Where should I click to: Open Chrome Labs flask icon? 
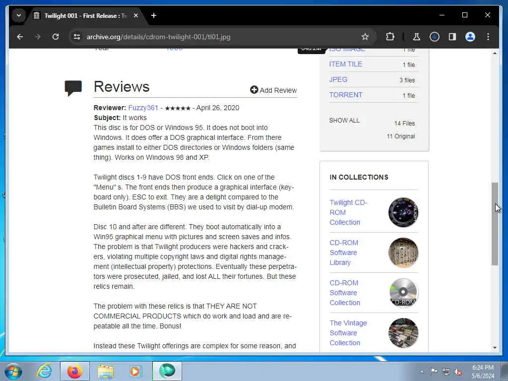(x=417, y=37)
